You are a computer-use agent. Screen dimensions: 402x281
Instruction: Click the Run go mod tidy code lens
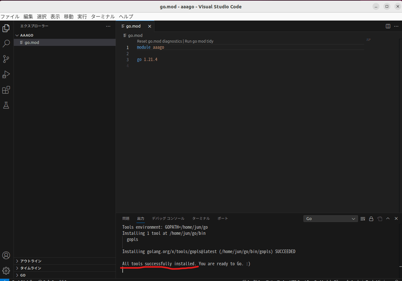199,41
